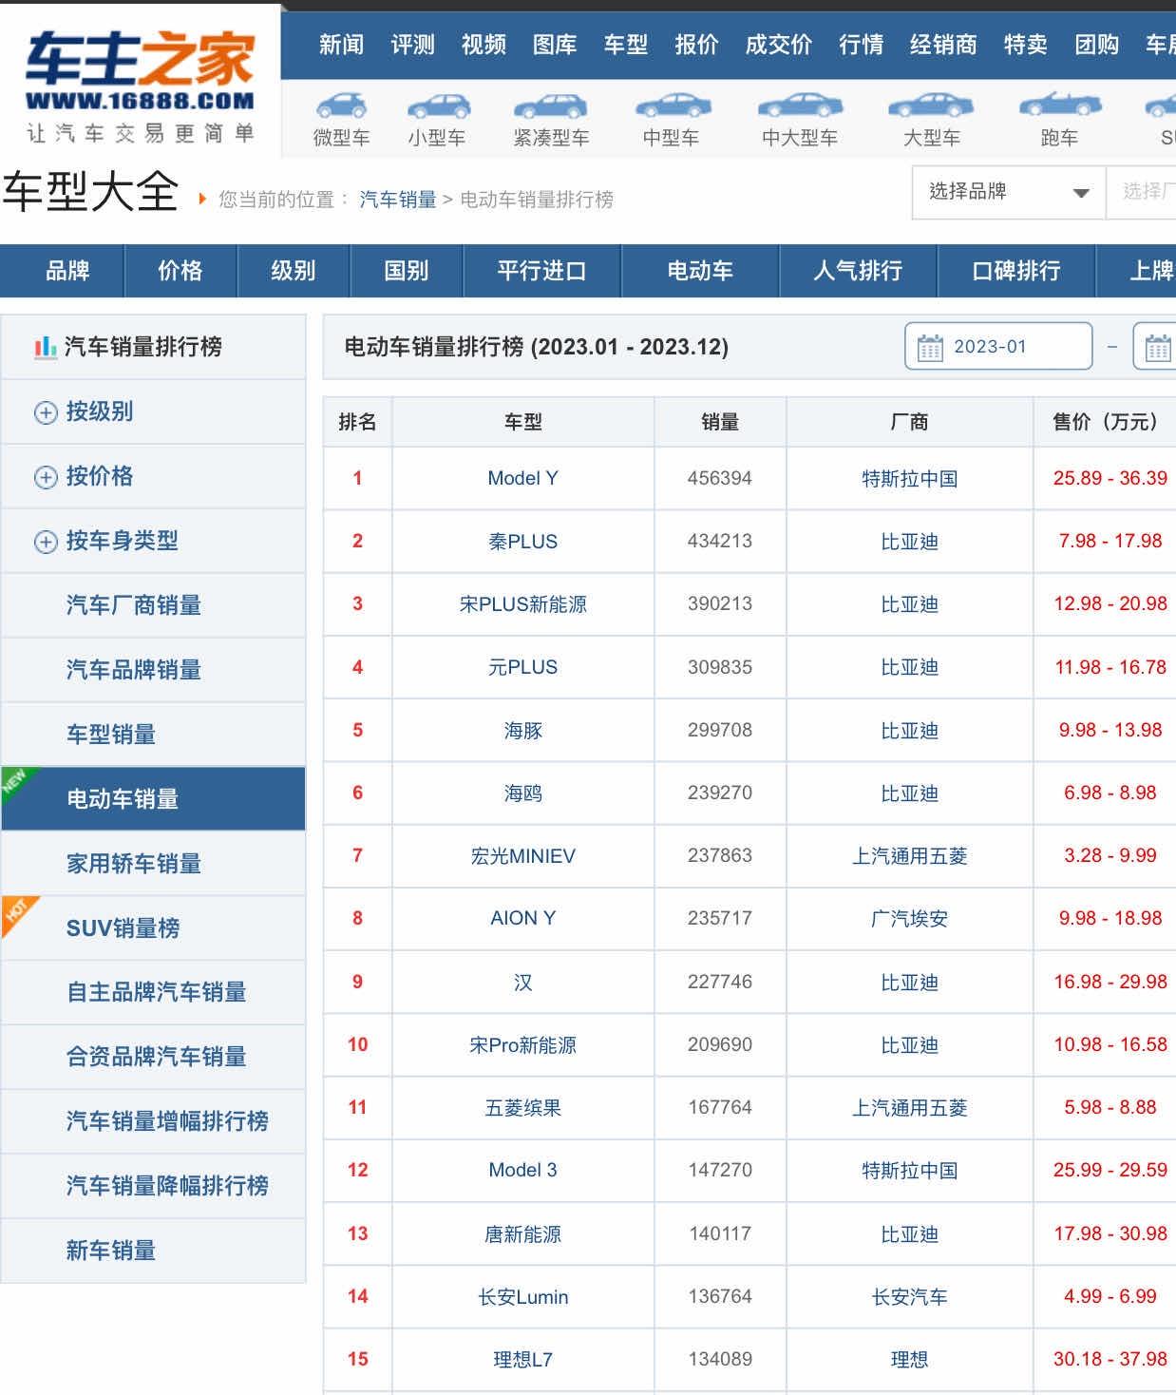This screenshot has height=1395, width=1176.
Task: Open calendar icon beside 2023-01 date
Action: [930, 348]
